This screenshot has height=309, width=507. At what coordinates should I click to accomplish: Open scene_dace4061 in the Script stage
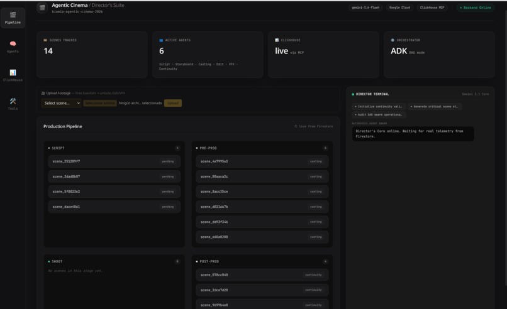114,207
